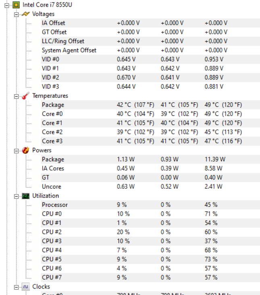260x295 pixels.
Task: Select the GT Offset voltage row
Action: tap(150, 32)
